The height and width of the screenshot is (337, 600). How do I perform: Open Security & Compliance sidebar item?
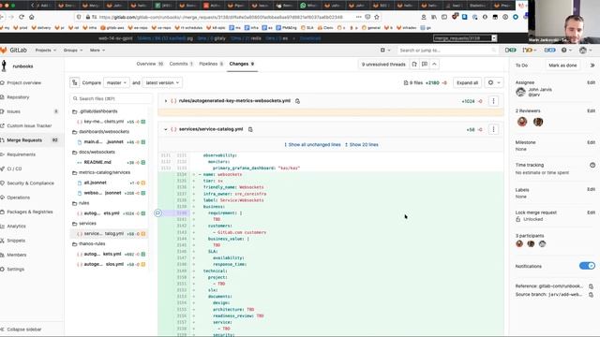30,183
